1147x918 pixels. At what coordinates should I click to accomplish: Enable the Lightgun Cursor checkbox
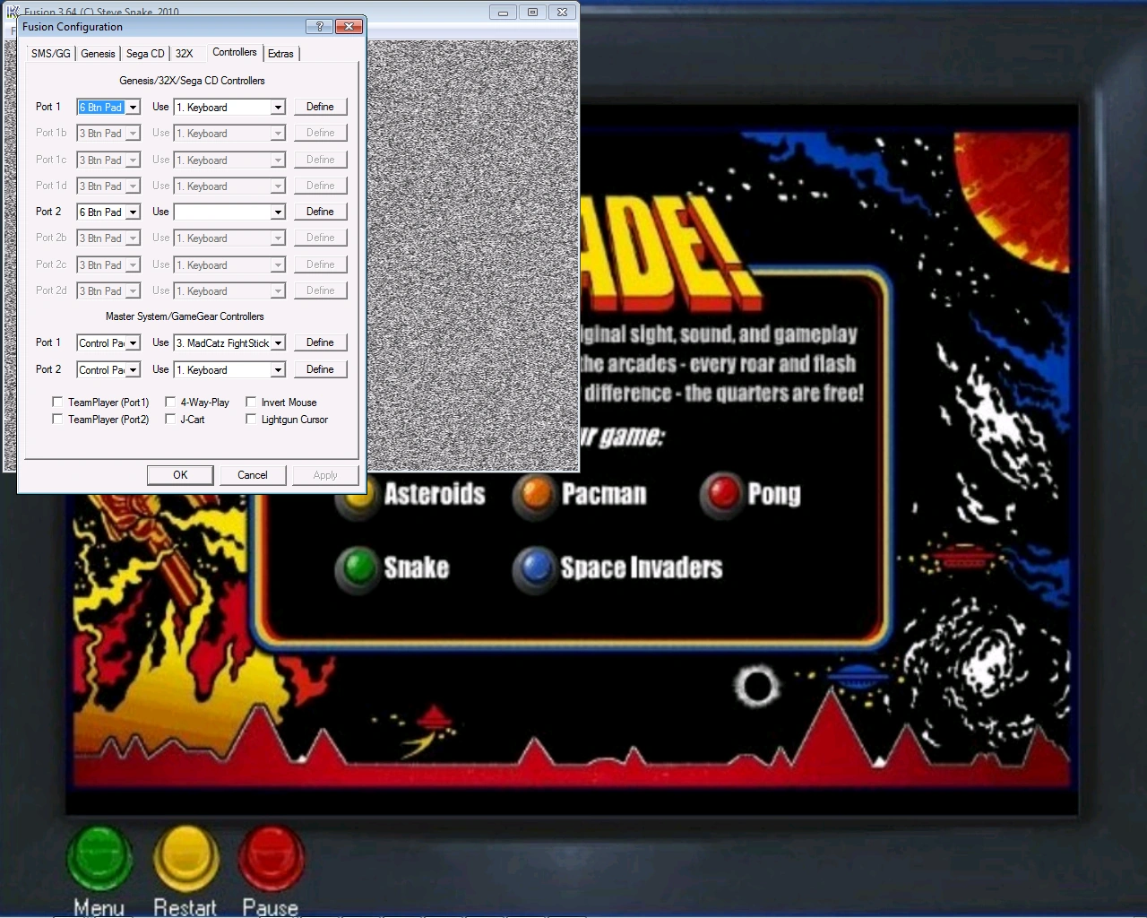click(251, 420)
